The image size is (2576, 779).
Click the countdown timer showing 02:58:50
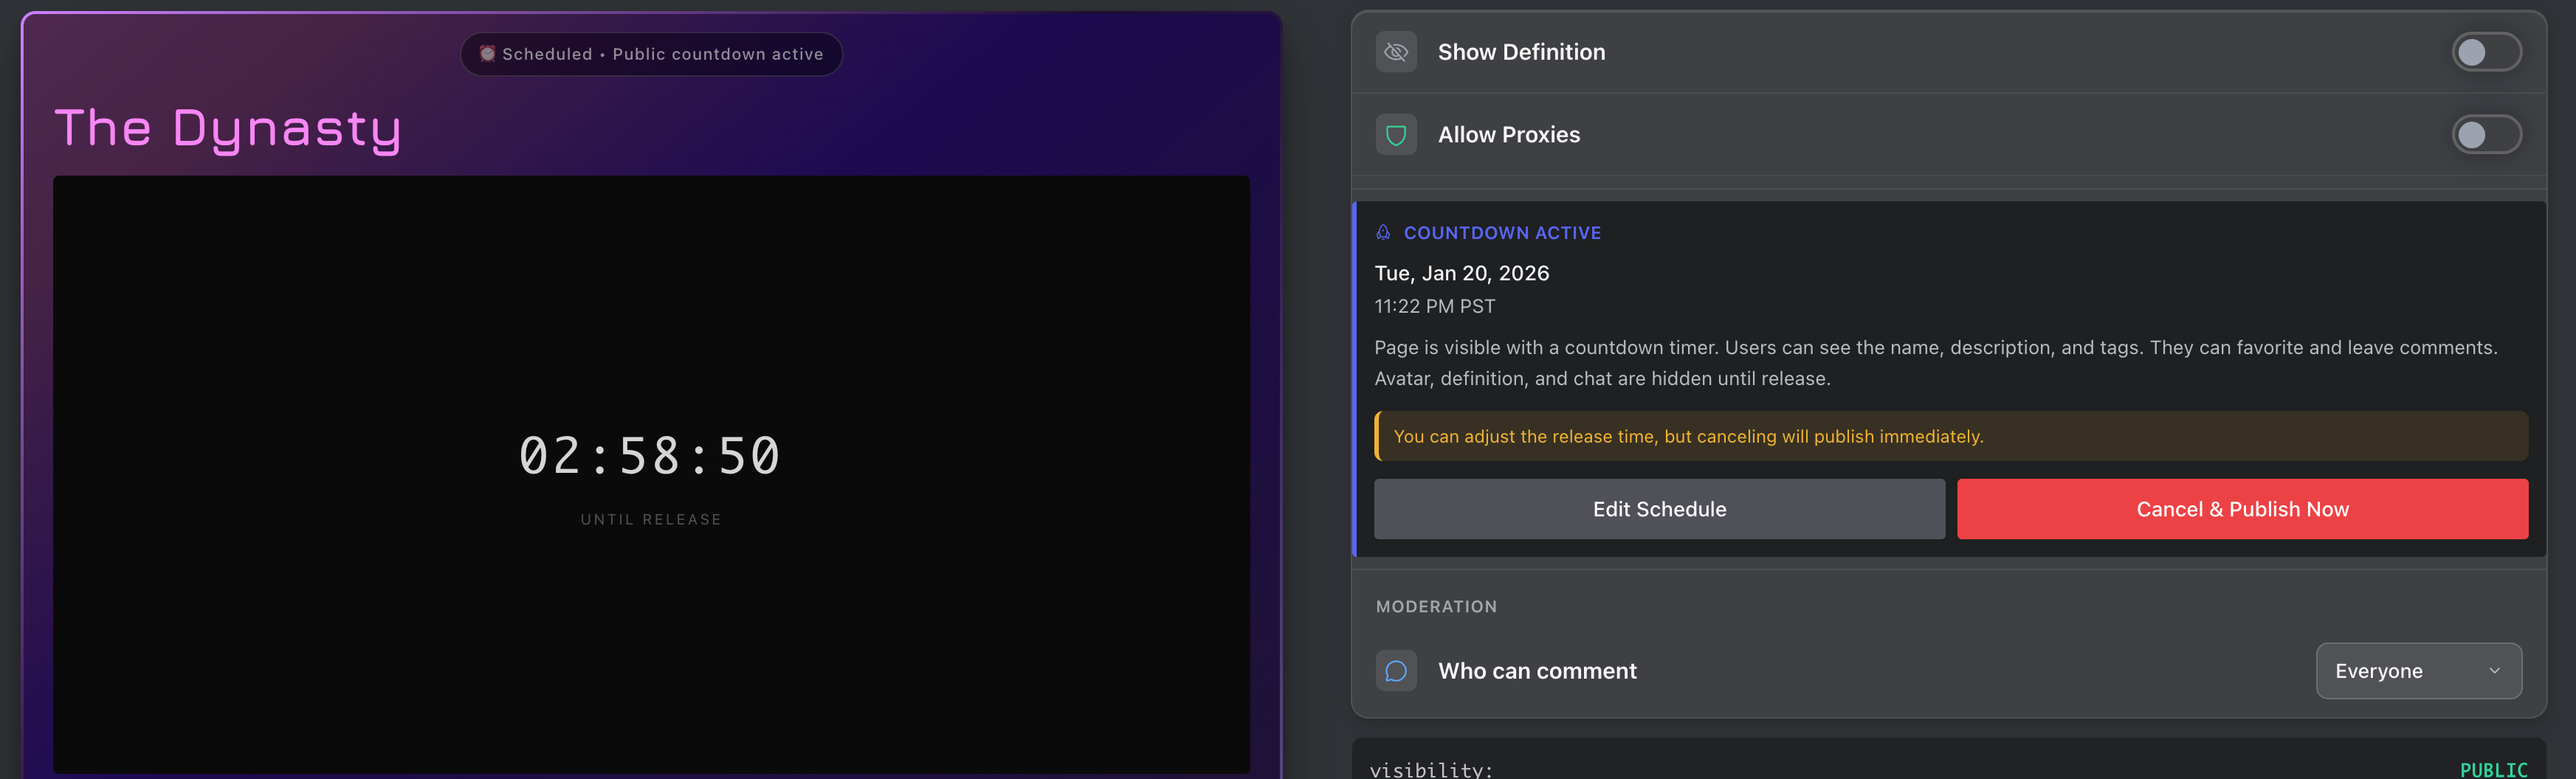click(x=651, y=456)
